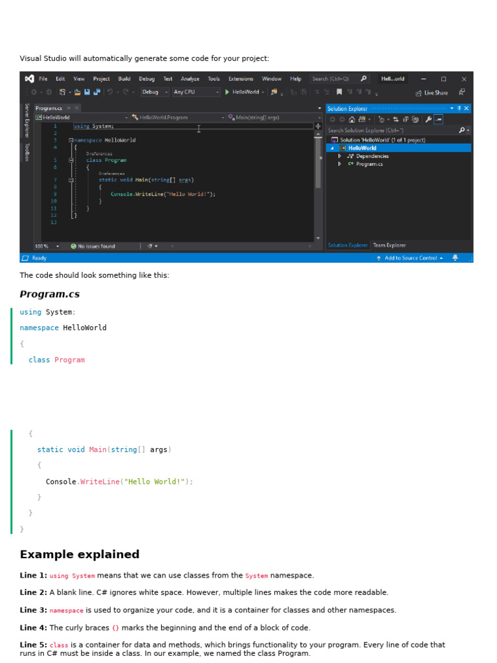Screen dimensions: 497x663
Task: Click the Collapse All icon in Solution Explorer
Action: tap(405, 120)
